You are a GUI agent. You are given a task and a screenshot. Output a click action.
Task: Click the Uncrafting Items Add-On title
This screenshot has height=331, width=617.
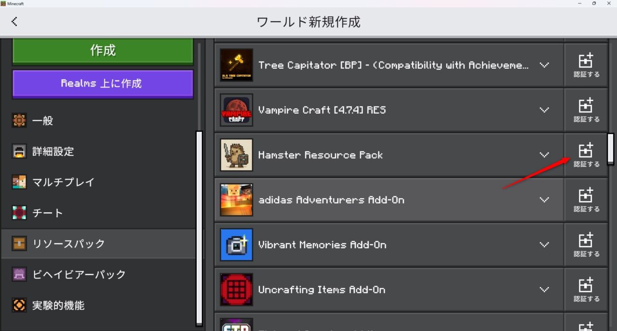pyautogui.click(x=322, y=290)
